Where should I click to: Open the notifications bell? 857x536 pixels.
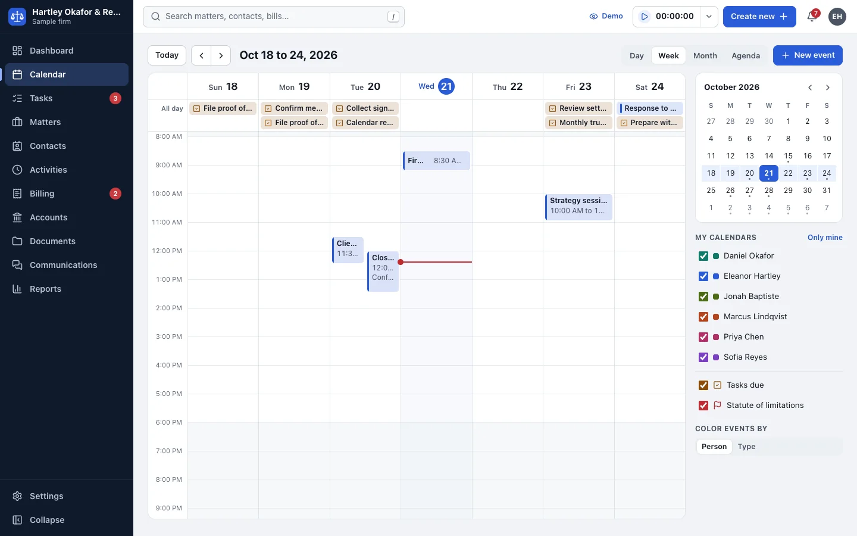(x=812, y=17)
